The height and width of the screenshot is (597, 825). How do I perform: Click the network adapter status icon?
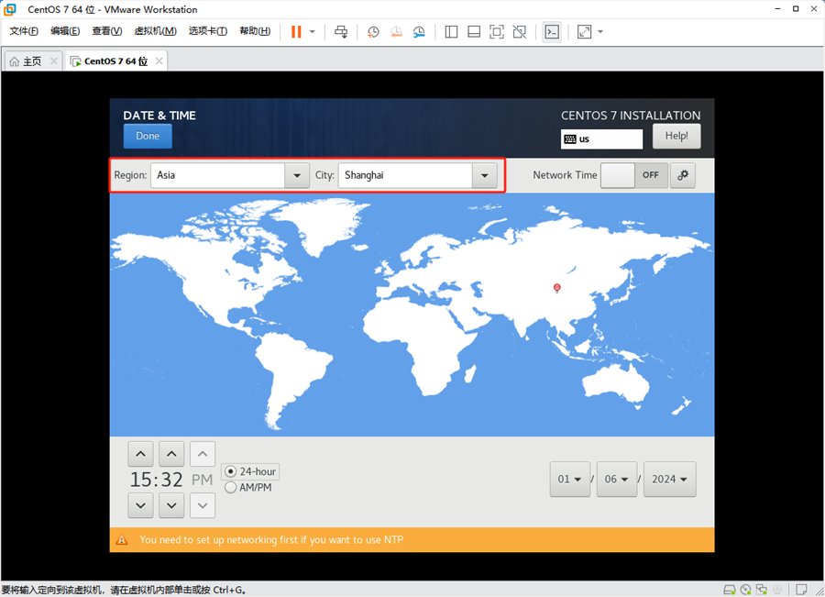(x=762, y=590)
